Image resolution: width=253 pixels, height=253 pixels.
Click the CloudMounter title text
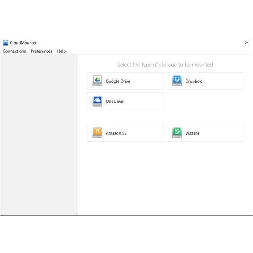tap(23, 43)
